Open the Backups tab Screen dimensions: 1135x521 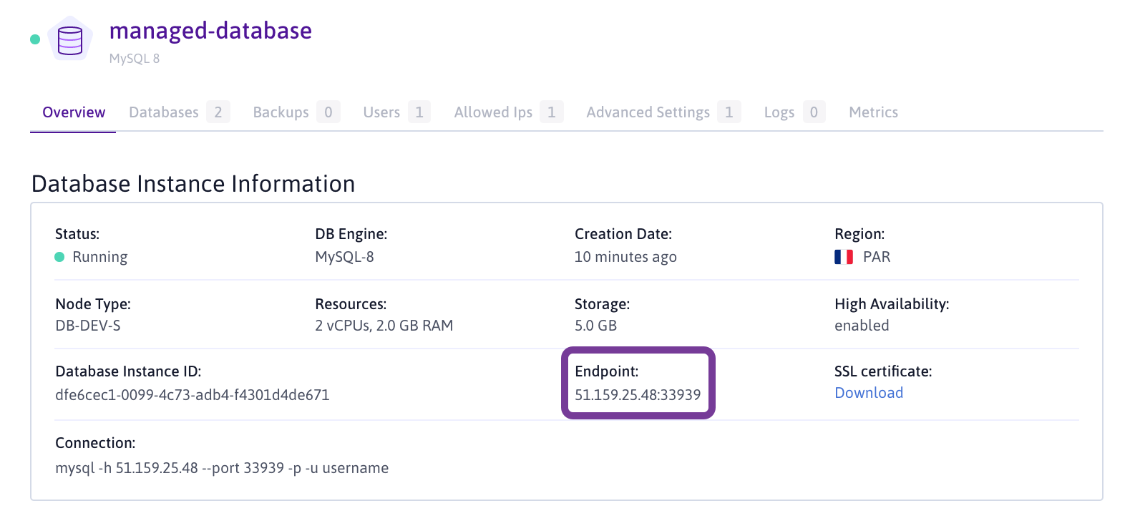coord(281,112)
